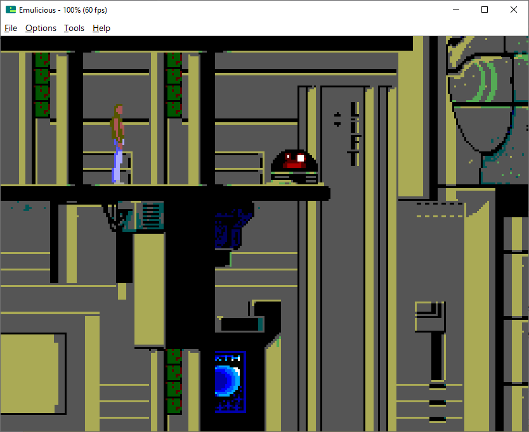Image resolution: width=529 pixels, height=432 pixels.
Task: Click the lift up/down arrow indicator
Action: click(337, 119)
